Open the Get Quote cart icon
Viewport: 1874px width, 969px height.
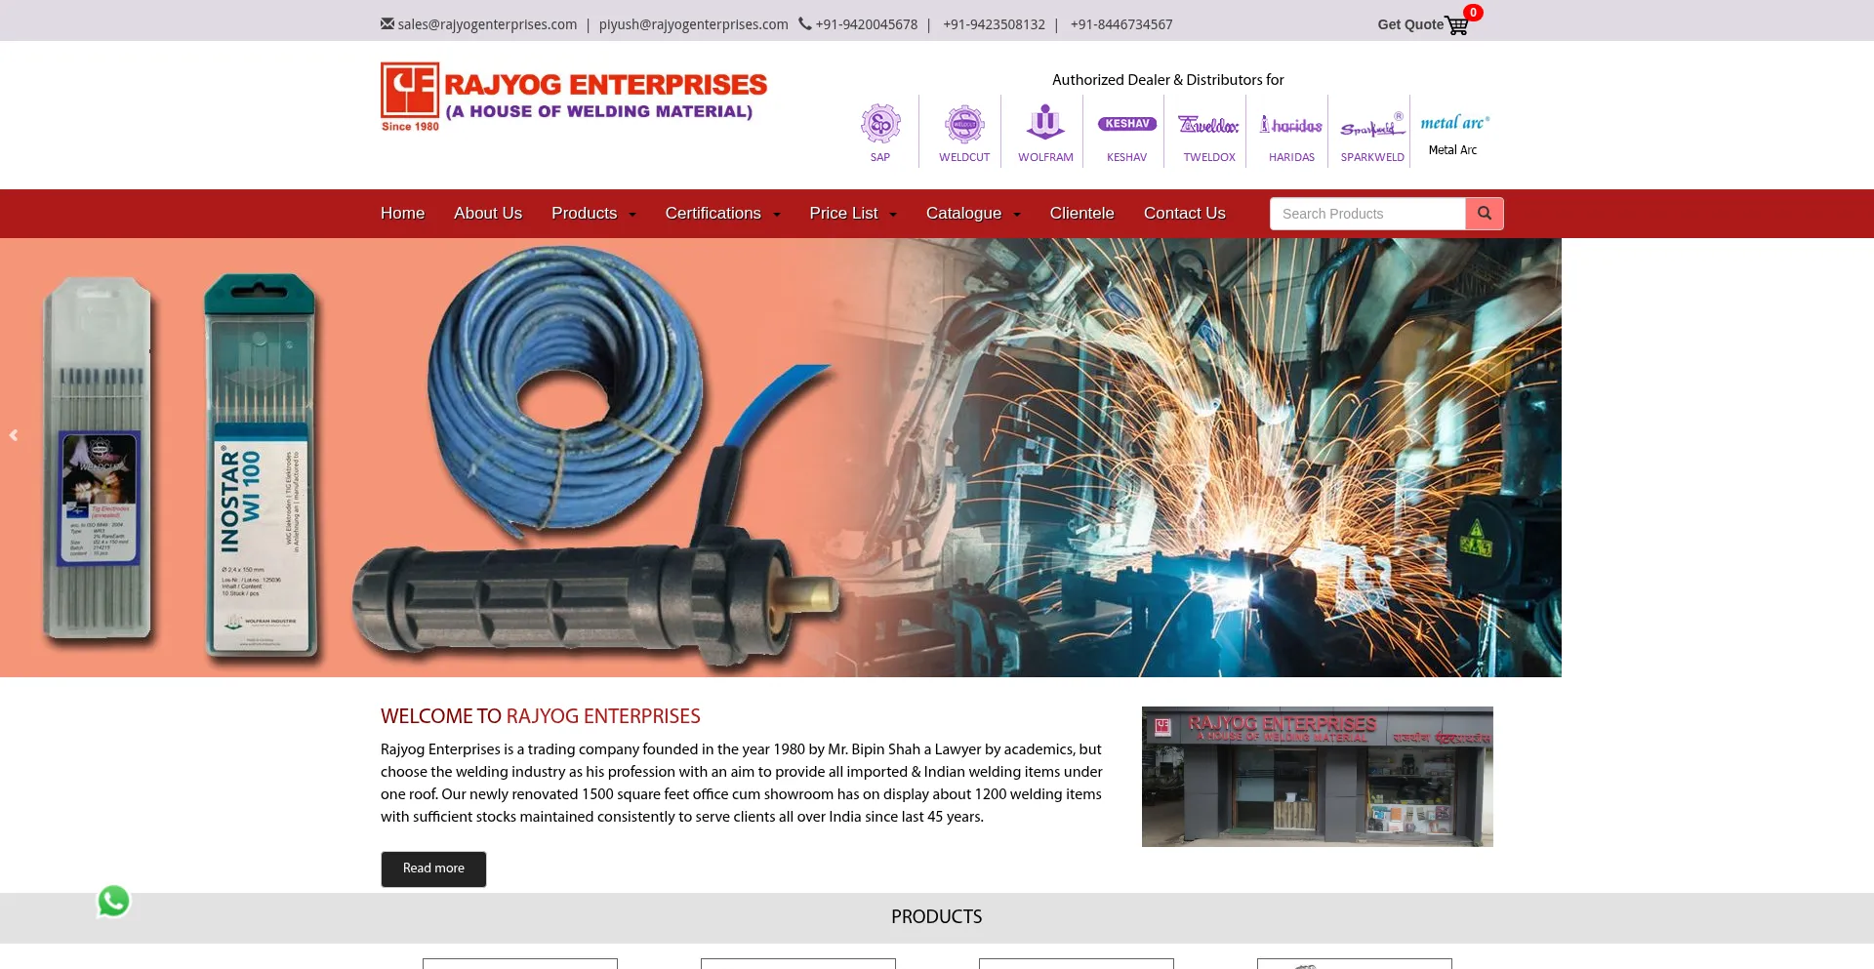point(1456,25)
